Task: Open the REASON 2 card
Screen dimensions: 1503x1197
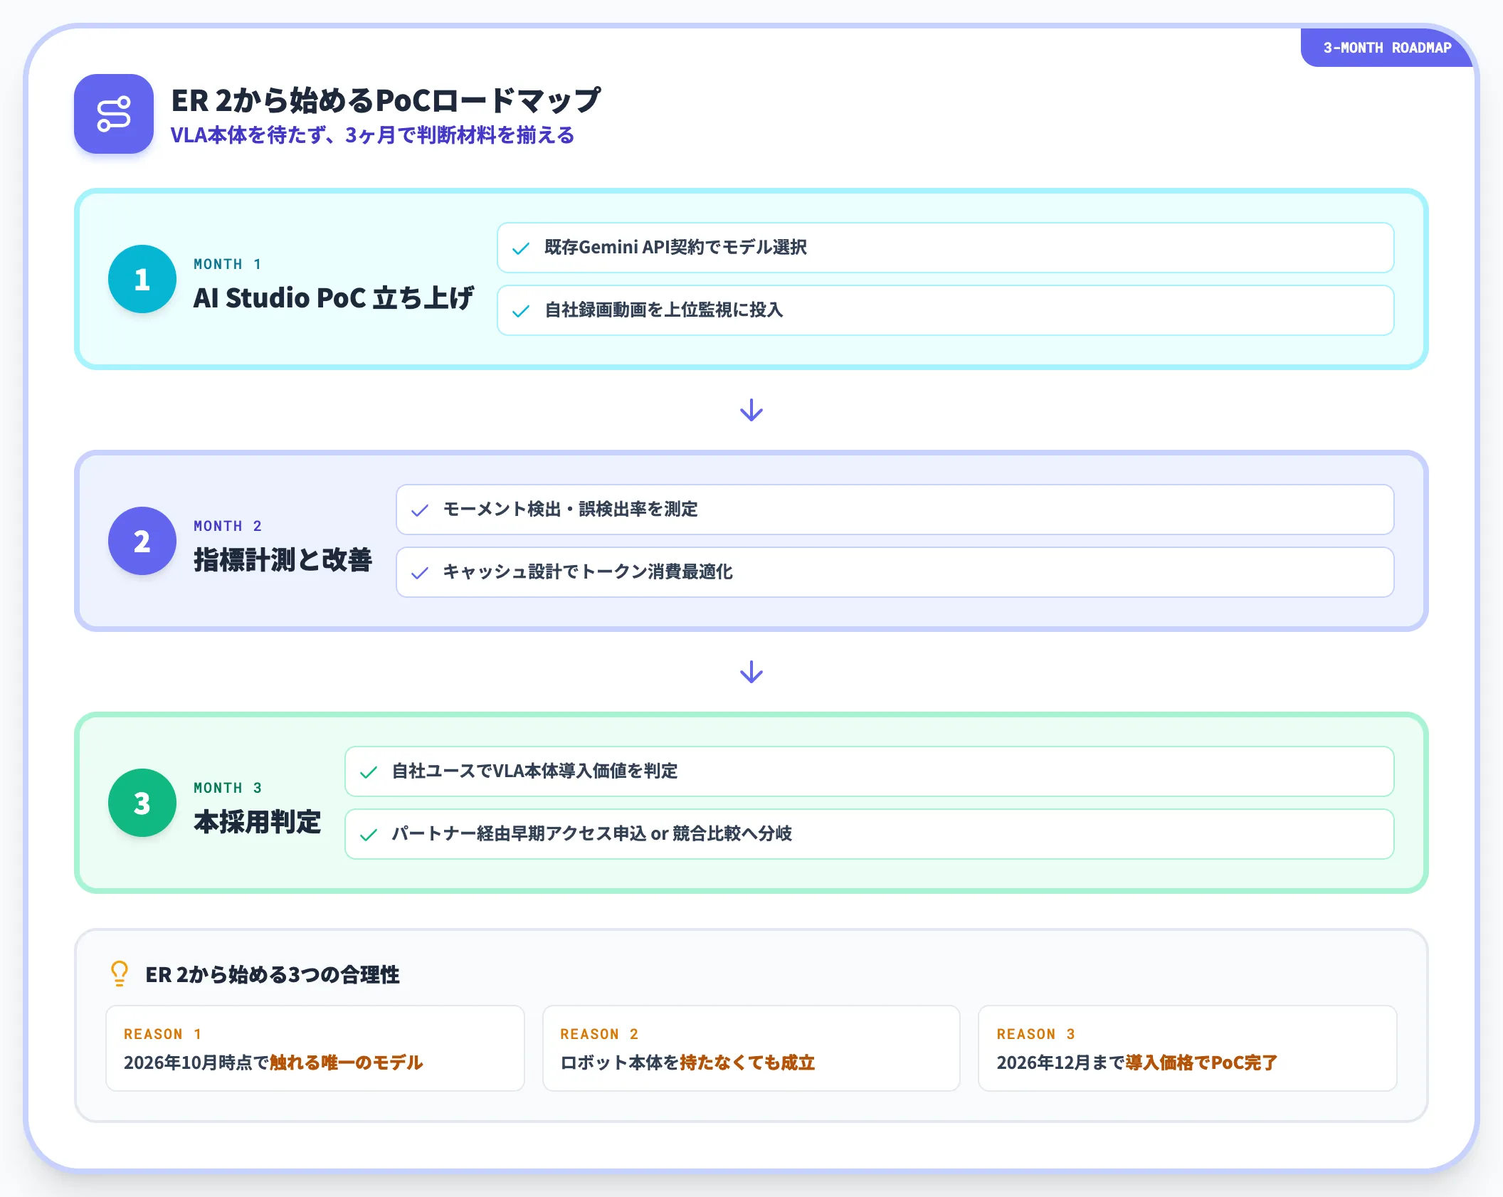Action: pos(751,1048)
